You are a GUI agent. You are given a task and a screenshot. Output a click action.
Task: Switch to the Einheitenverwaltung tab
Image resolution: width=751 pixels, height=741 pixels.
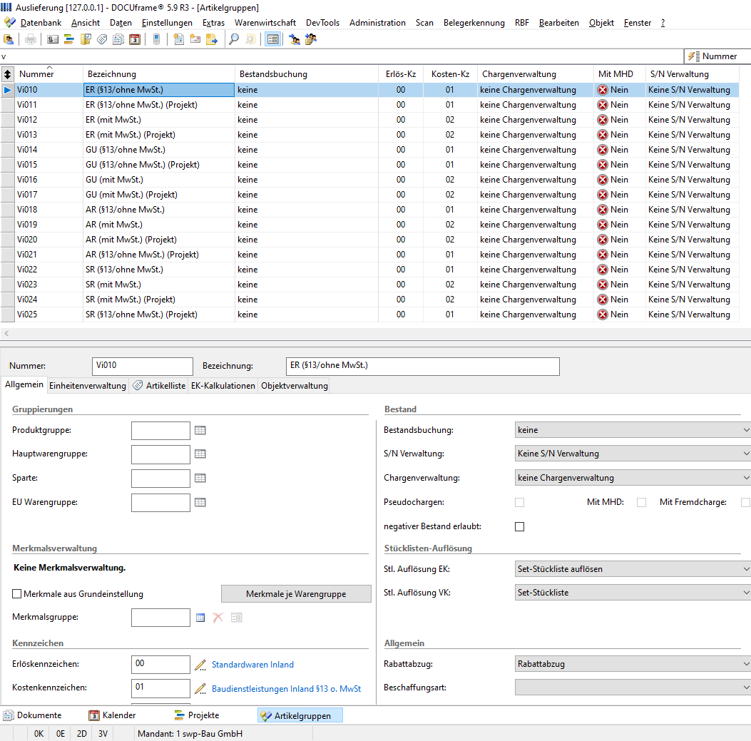[x=88, y=386]
